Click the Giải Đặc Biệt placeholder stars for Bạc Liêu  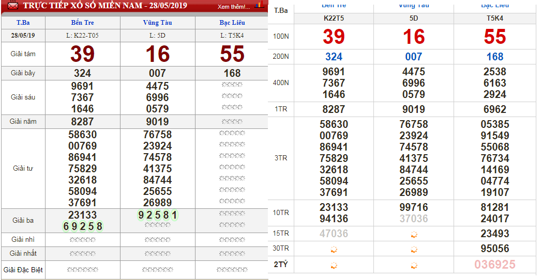(x=232, y=270)
